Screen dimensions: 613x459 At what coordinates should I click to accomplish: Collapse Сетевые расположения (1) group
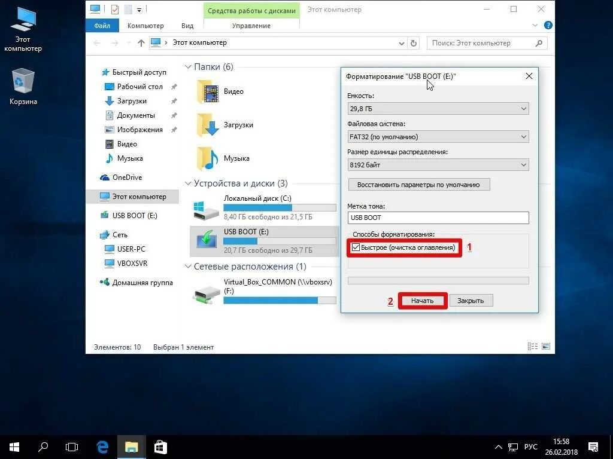coord(188,267)
